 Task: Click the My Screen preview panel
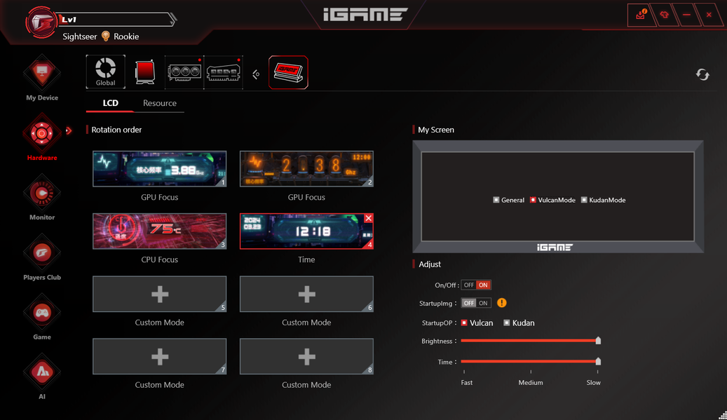[558, 196]
